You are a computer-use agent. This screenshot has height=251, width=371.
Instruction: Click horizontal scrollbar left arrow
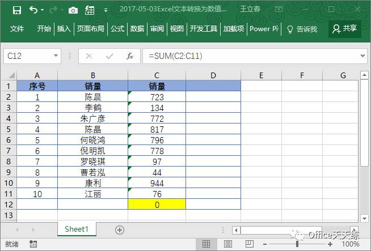point(236,230)
